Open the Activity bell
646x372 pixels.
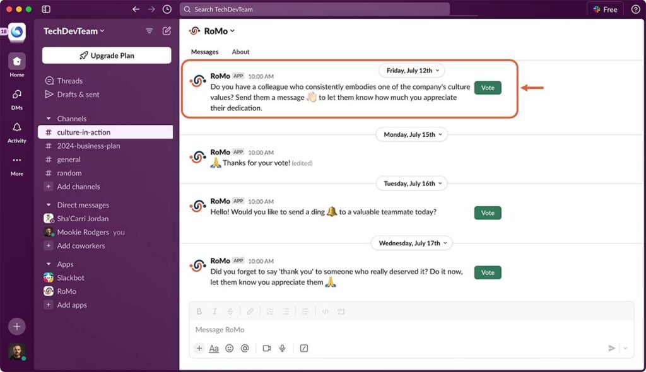[x=17, y=132]
